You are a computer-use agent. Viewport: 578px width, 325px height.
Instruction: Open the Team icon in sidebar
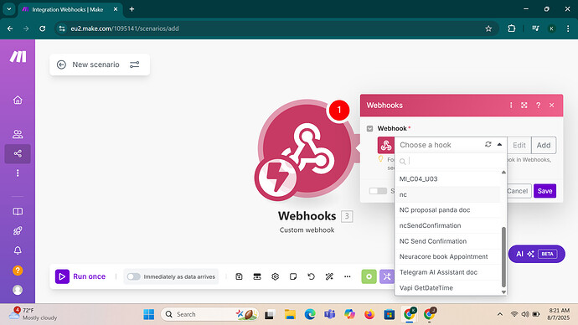(x=18, y=134)
